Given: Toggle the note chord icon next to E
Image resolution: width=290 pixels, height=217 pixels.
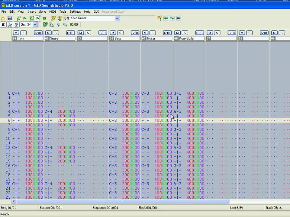Looking at the screenshot, I should coord(10,24).
